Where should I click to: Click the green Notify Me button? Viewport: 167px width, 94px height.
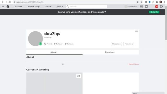click(154, 12)
